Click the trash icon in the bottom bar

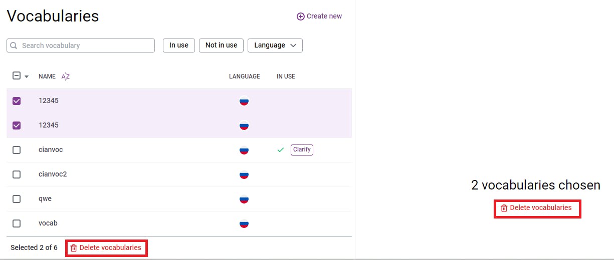(x=74, y=248)
